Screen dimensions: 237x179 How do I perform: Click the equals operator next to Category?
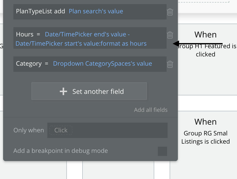pos(46,64)
